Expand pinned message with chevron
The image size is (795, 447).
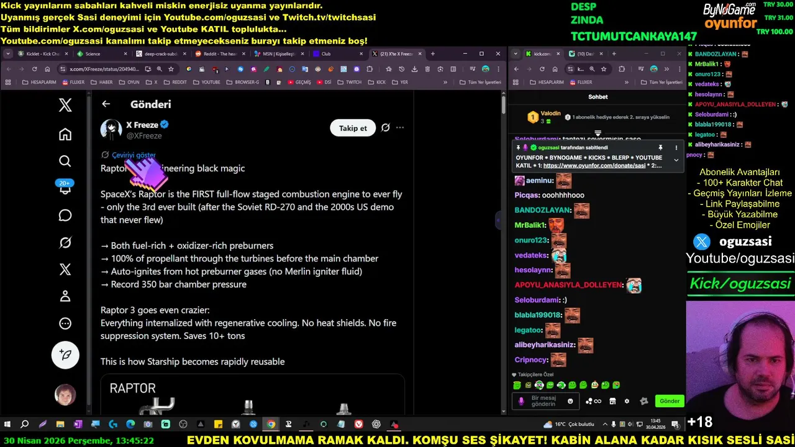(x=676, y=160)
